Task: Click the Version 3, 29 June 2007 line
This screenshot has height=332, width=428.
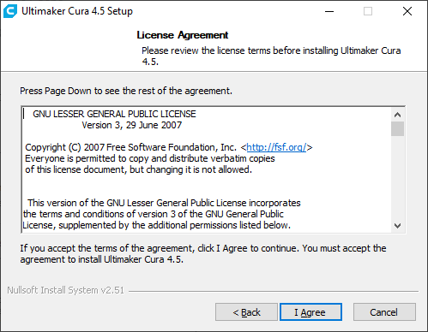Action: pyautogui.click(x=131, y=125)
